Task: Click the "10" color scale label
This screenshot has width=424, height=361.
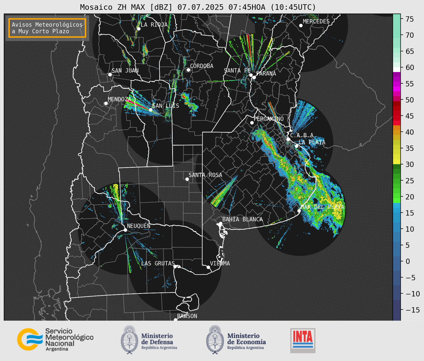Action: (x=409, y=229)
